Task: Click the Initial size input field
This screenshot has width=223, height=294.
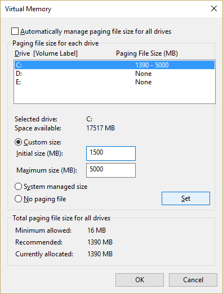Action: tap(111, 153)
